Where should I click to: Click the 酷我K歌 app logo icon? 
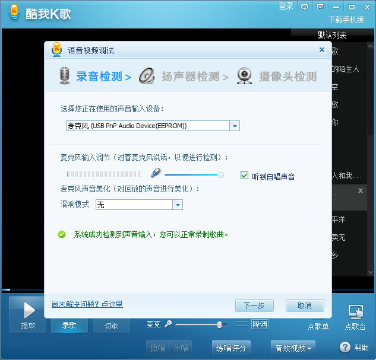pyautogui.click(x=14, y=12)
